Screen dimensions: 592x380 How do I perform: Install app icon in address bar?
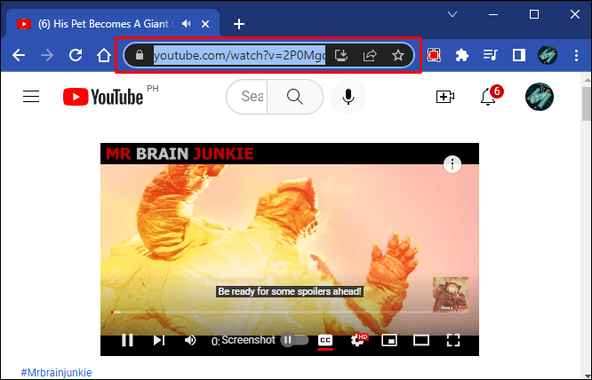tap(341, 55)
